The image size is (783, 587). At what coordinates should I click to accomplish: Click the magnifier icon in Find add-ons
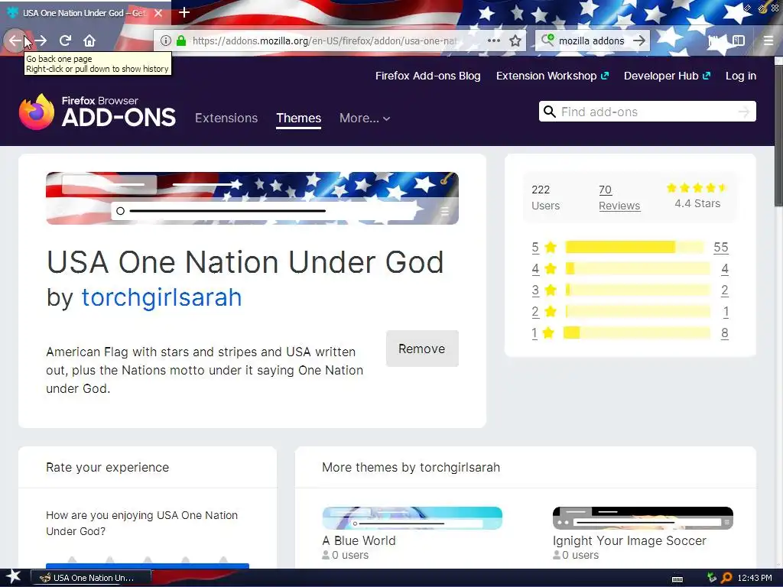(549, 112)
